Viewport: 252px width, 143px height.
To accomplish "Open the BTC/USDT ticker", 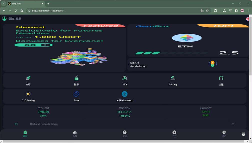I will [43, 112].
